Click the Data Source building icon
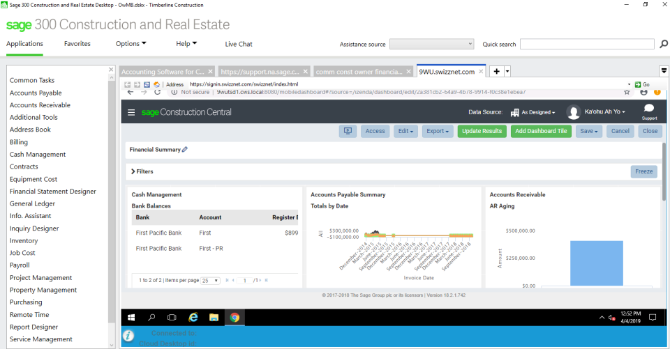Image resolution: width=670 pixels, height=349 pixels. click(514, 113)
